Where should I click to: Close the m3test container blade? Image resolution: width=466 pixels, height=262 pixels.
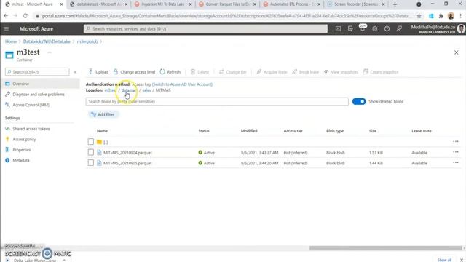pyautogui.click(x=457, y=52)
